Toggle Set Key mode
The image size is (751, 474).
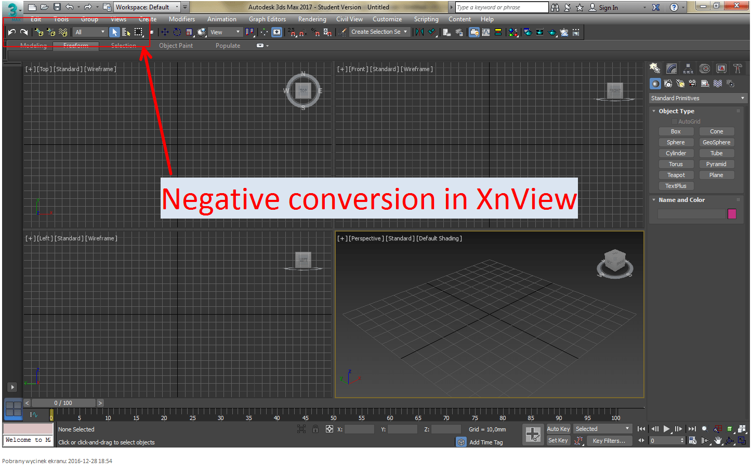tap(558, 440)
